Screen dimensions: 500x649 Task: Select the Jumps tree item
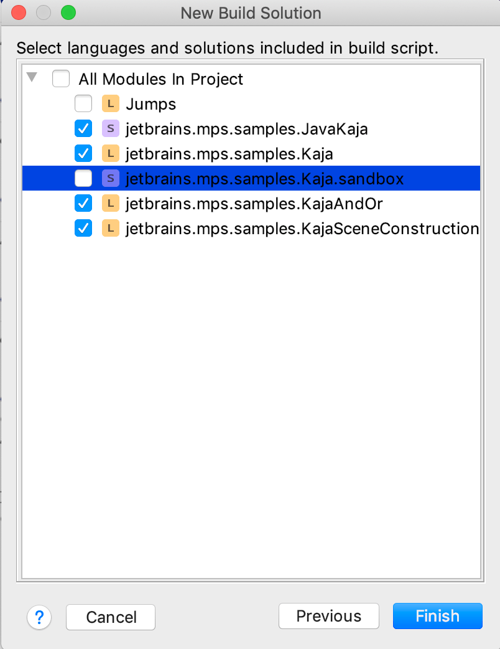point(150,103)
